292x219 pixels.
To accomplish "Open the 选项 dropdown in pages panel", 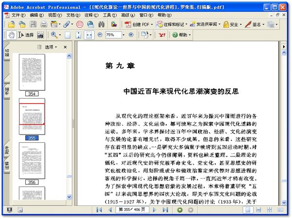I will tap(51, 47).
